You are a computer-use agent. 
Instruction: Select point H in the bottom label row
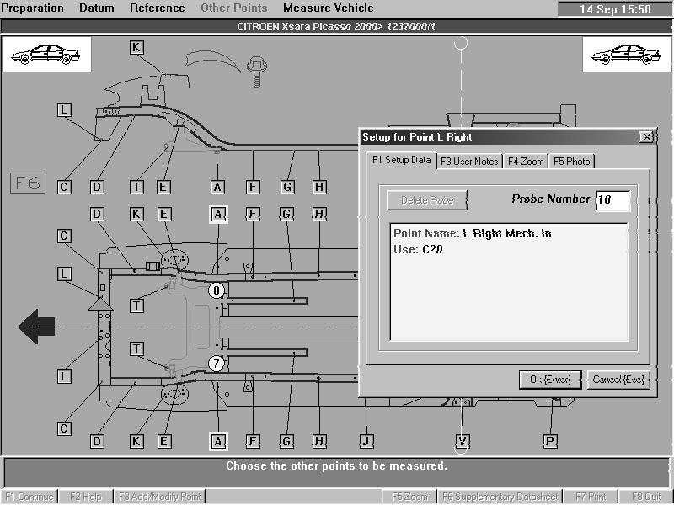pos(319,441)
